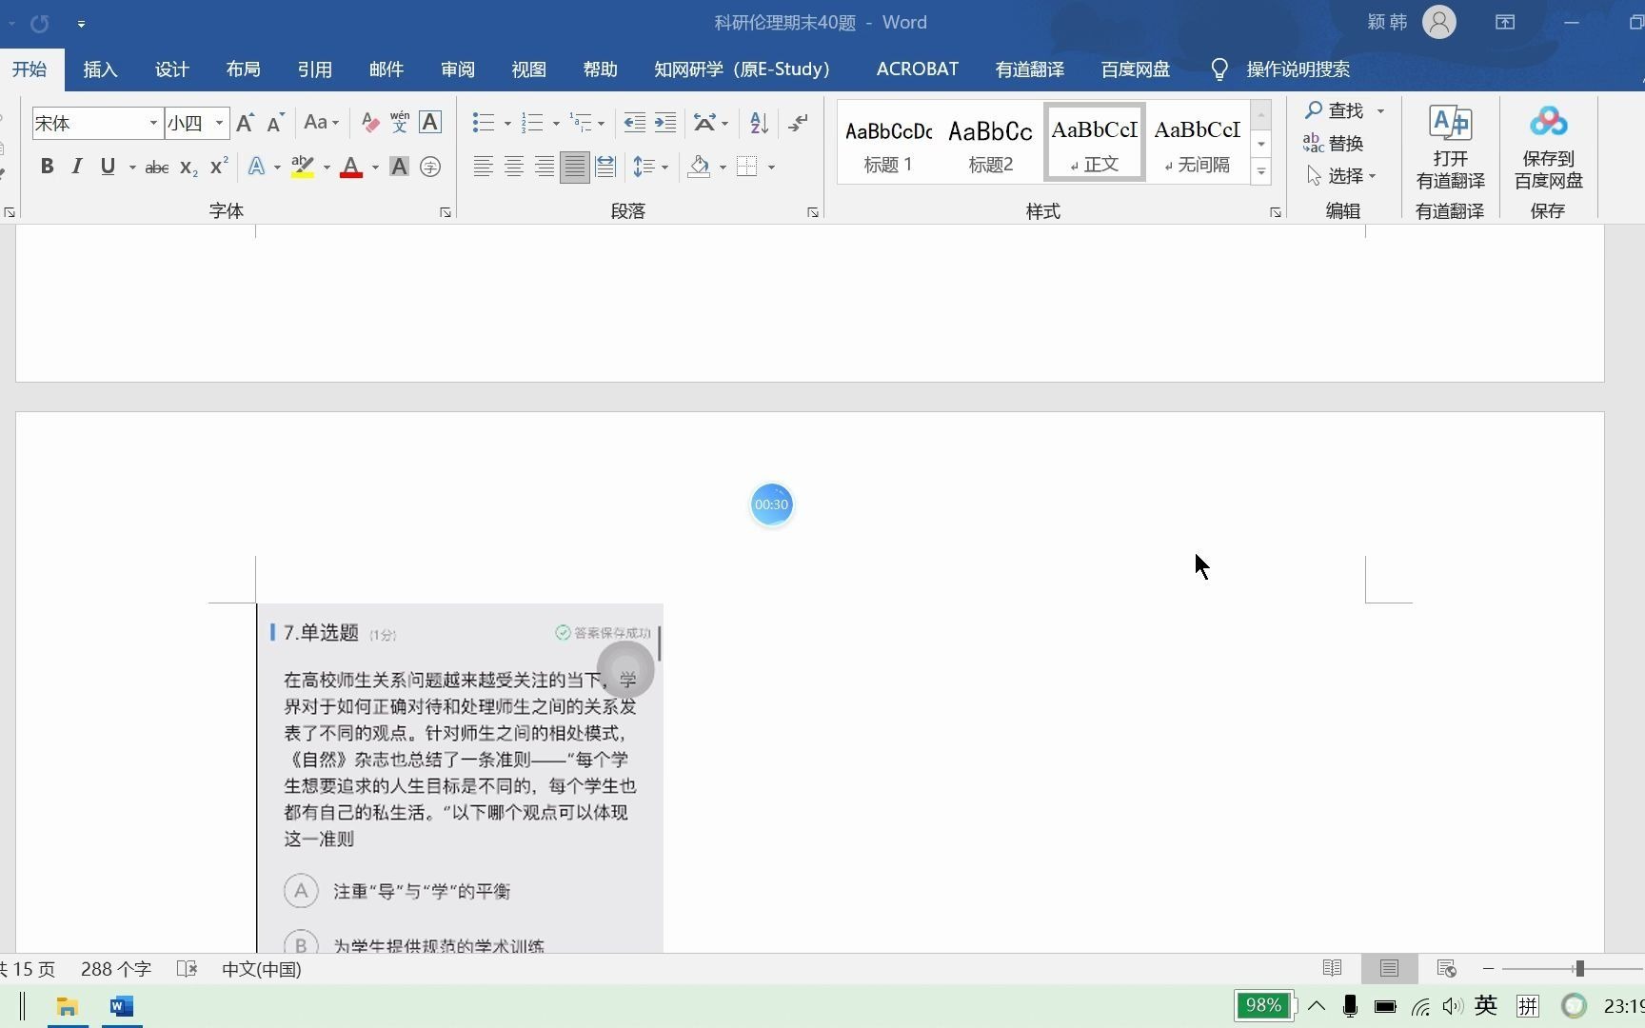Open the 查找 find tool
The image size is (1645, 1028).
tap(1335, 110)
